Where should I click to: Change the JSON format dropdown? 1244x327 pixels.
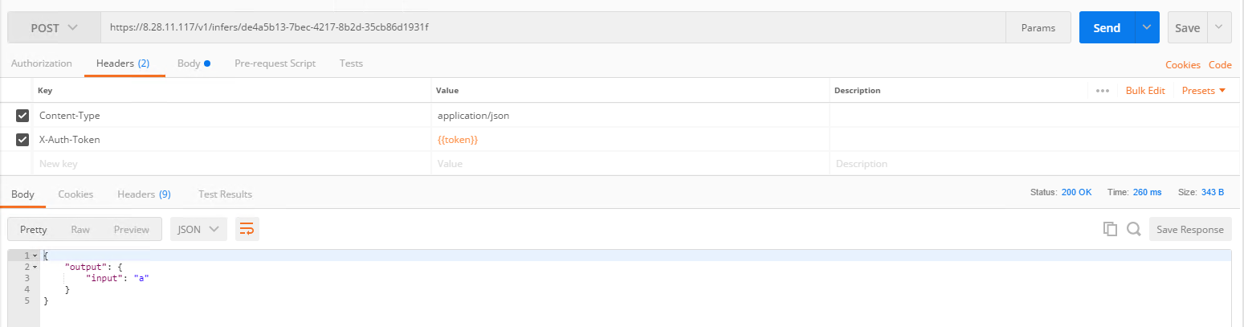pos(198,229)
